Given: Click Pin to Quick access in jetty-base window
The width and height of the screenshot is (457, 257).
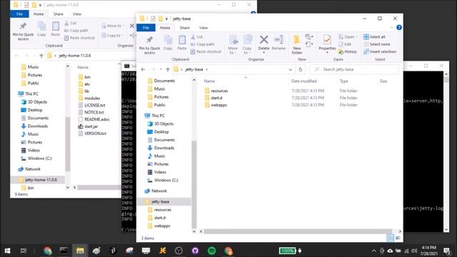Looking at the screenshot, I should [149, 45].
